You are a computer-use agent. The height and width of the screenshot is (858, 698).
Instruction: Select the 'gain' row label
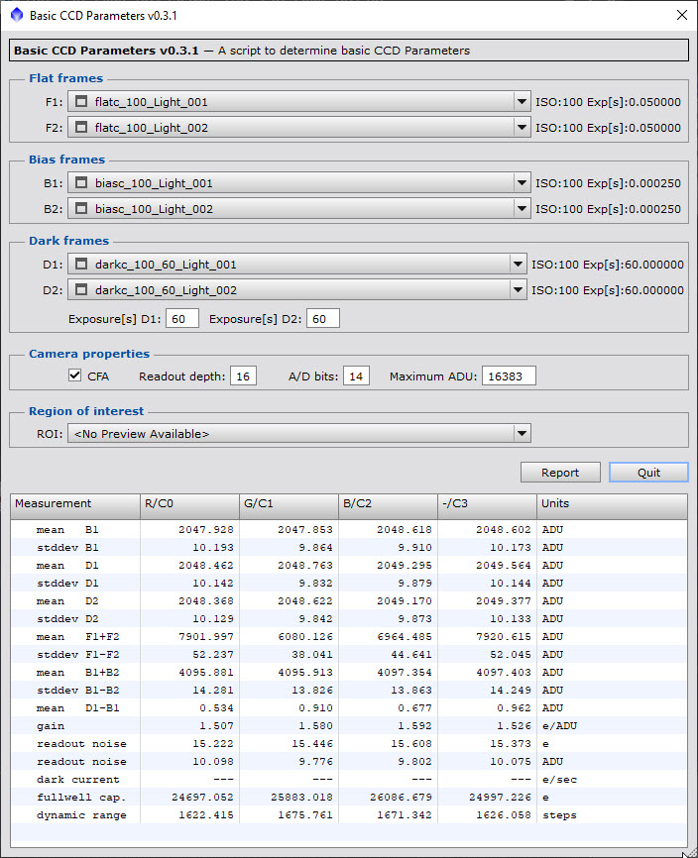51,726
